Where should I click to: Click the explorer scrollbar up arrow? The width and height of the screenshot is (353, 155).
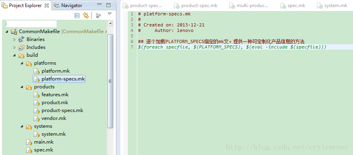point(110,23)
